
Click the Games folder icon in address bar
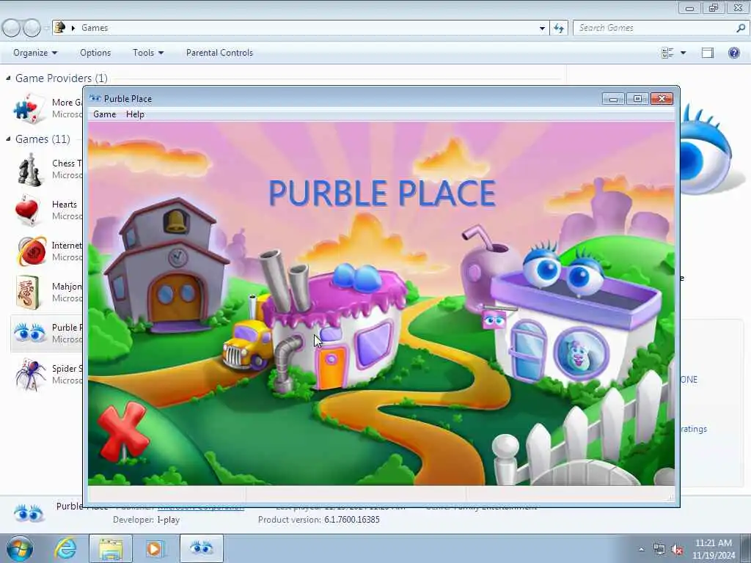(59, 27)
